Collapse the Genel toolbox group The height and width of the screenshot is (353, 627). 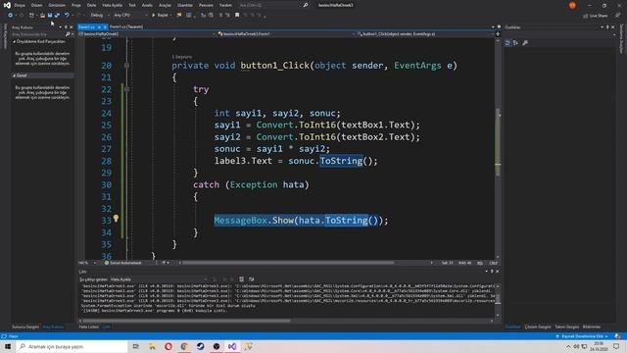click(15, 76)
